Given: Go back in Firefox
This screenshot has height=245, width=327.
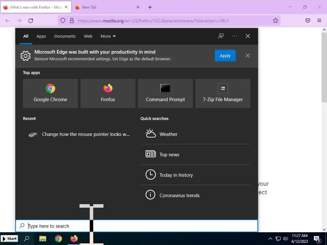Looking at the screenshot, I should tap(8, 21).
